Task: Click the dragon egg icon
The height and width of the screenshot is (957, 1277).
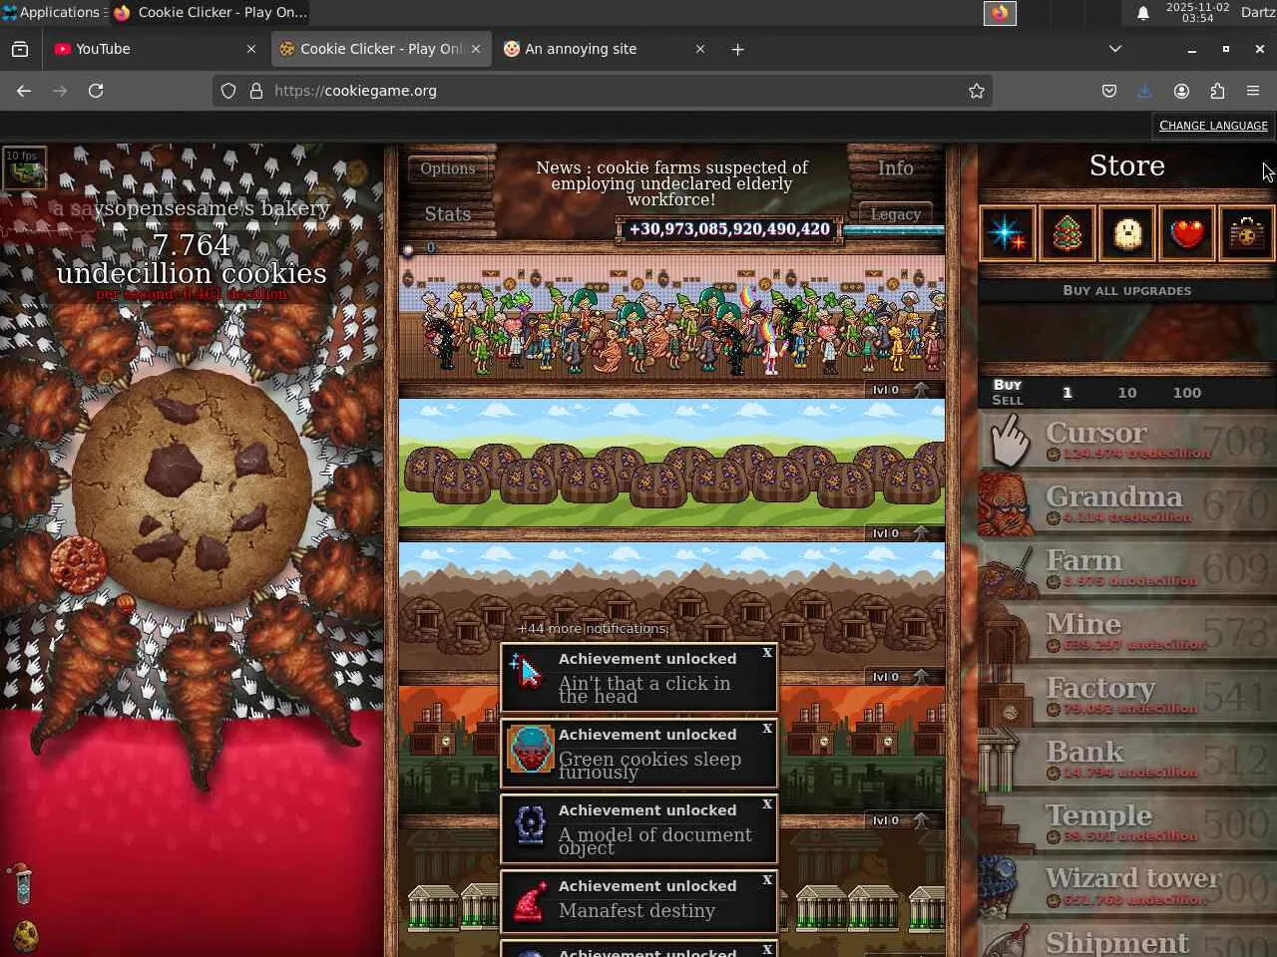Action: 25,935
